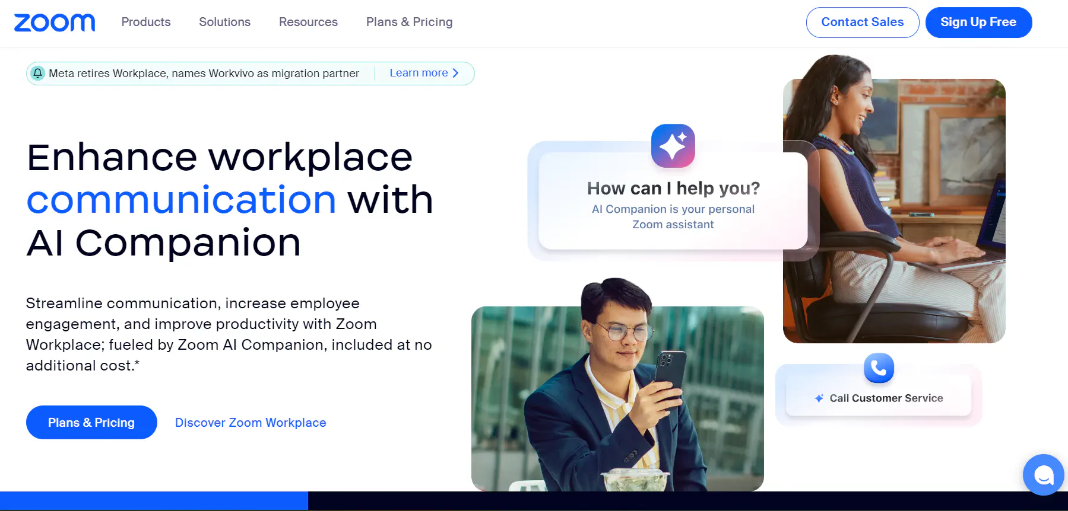1068x511 pixels.
Task: Open the Solutions menu
Action: (x=224, y=22)
